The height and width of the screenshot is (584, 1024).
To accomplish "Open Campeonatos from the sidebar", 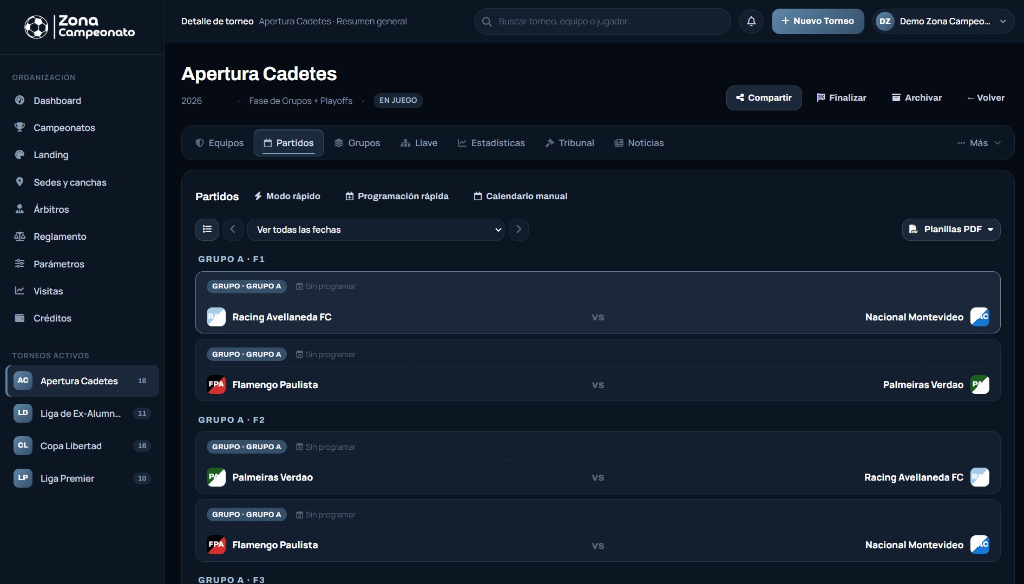I will coord(82,128).
